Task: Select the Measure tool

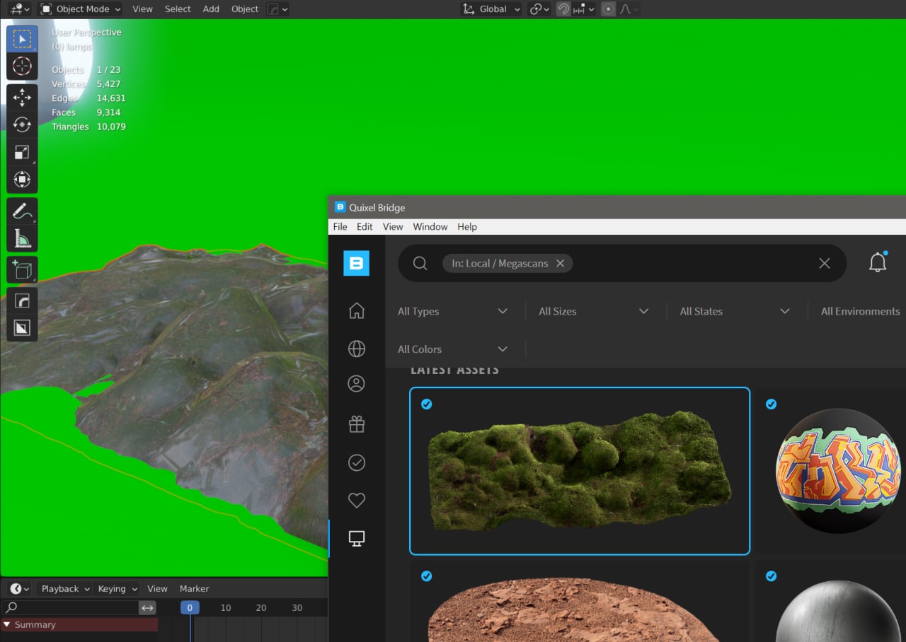Action: coord(22,238)
